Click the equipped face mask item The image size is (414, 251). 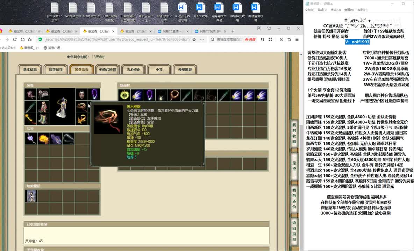[x=81, y=94]
